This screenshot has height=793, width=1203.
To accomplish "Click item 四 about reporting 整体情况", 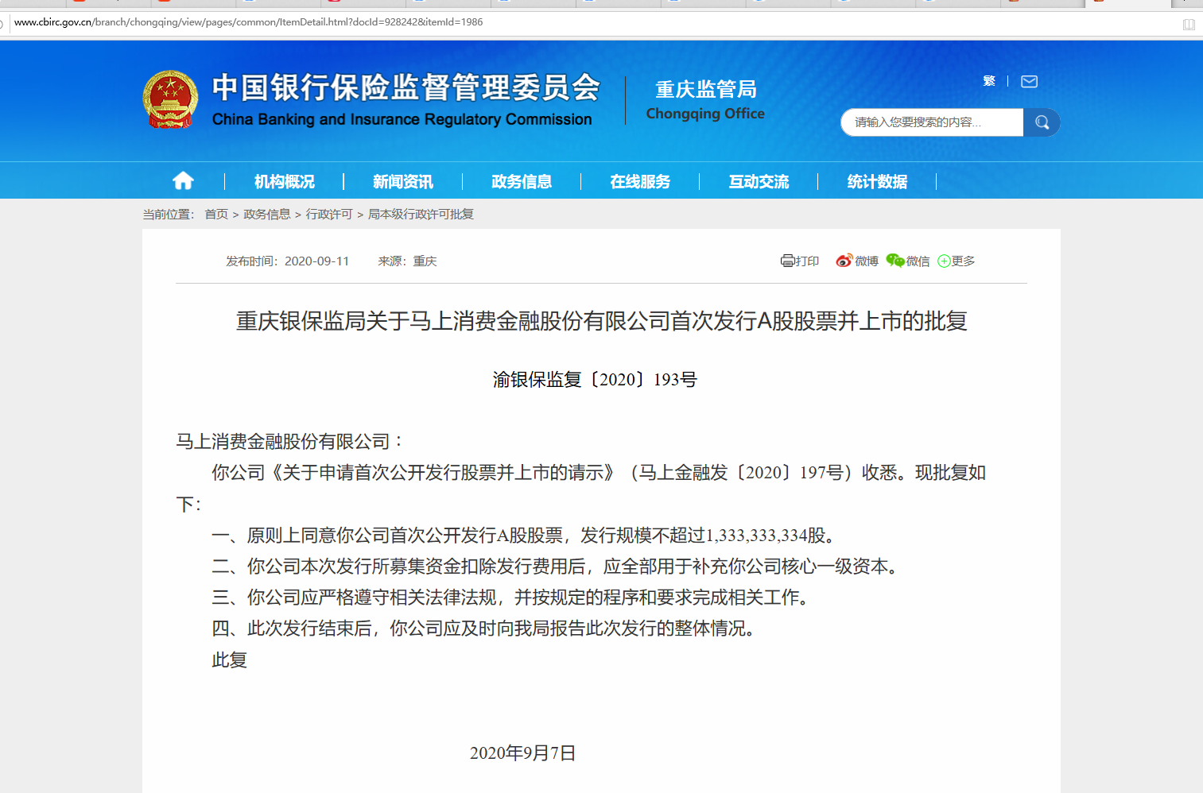I will [486, 629].
